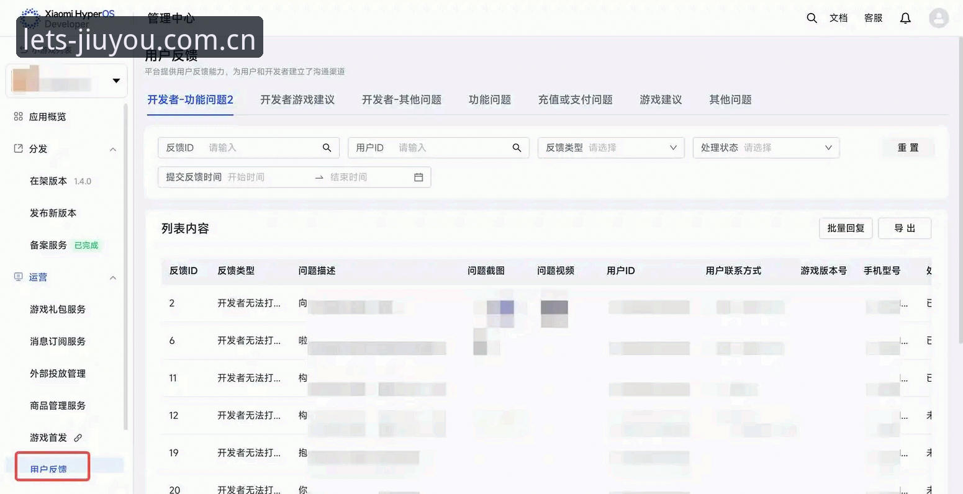Collapse the 分发 menu chevron
This screenshot has width=963, height=494.
click(x=113, y=150)
